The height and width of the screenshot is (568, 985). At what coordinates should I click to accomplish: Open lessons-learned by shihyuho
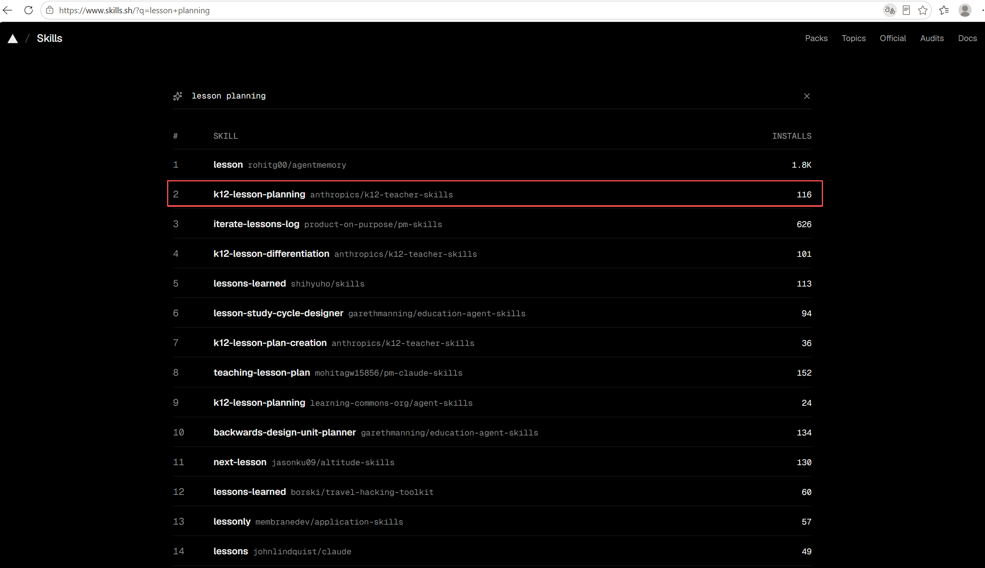(492, 283)
